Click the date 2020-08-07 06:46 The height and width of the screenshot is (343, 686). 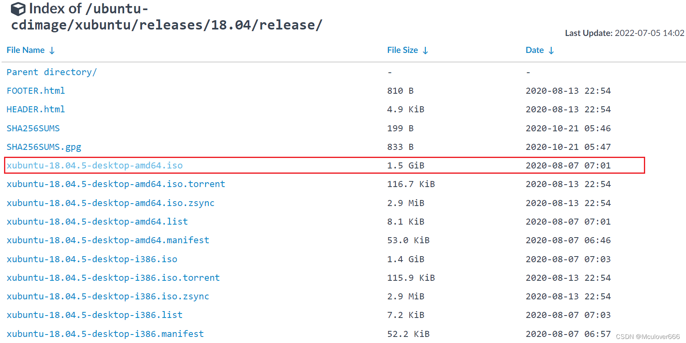pos(568,240)
